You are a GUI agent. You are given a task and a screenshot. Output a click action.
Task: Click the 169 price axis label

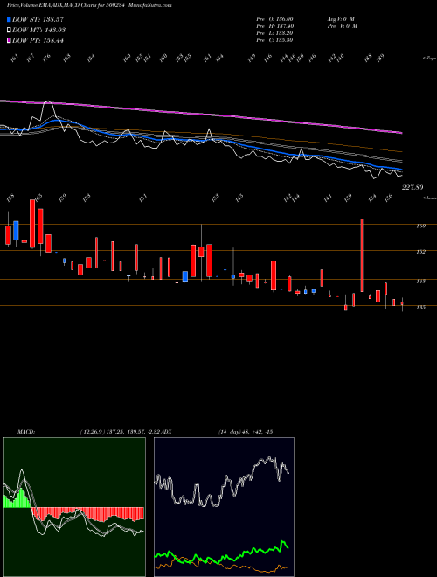[x=420, y=226]
